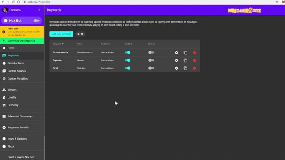Click the Action column header
Viewport: 285px width, 160px height.
[80, 44]
